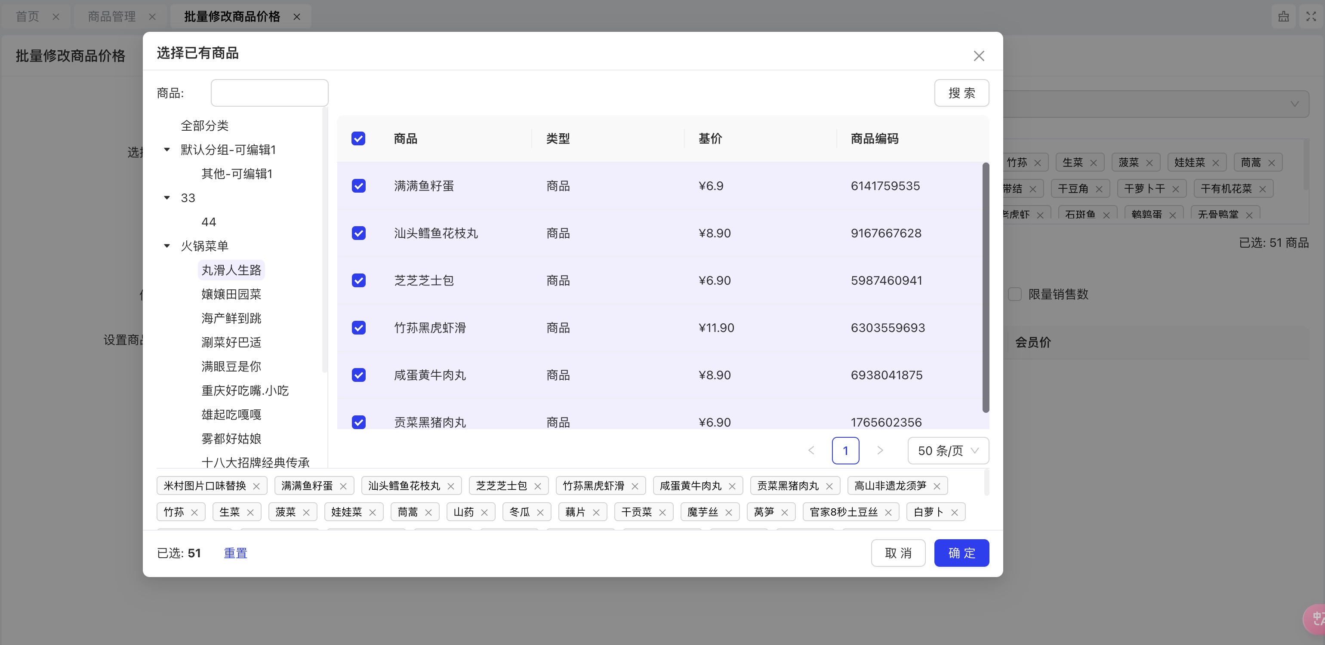Screen dimensions: 1325x645
Task: Uncheck the 贡菜黑猪肉丸 row checkbox
Action: pyautogui.click(x=358, y=422)
